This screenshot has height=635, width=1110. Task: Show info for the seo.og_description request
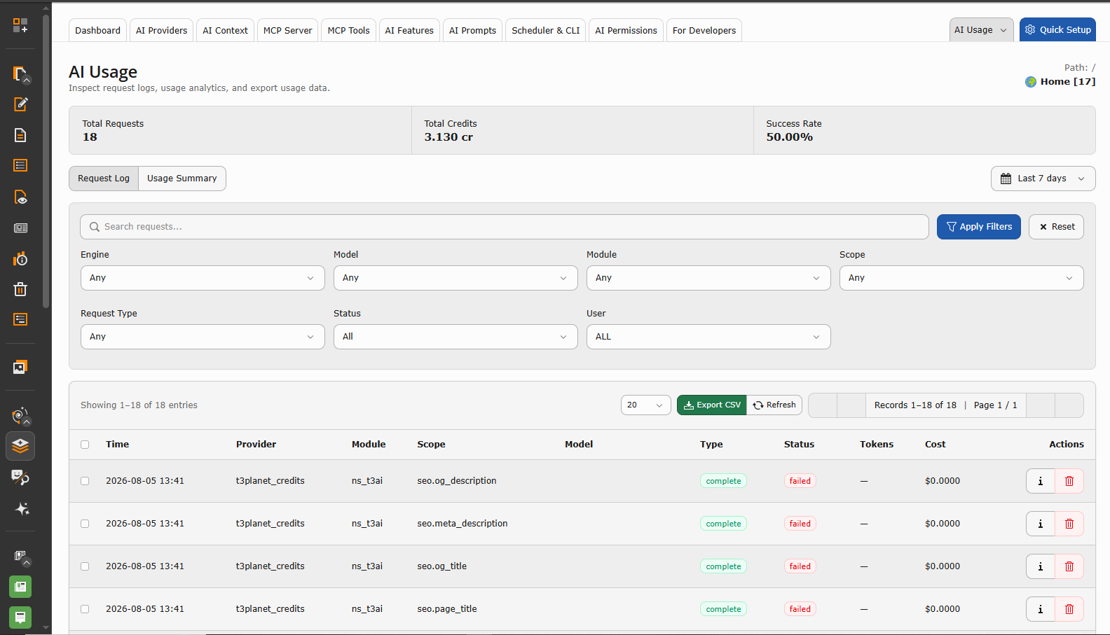[1040, 481]
